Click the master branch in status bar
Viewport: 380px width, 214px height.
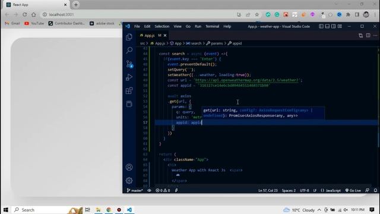coord(135,190)
